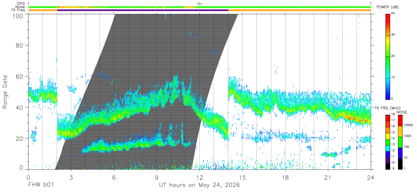
Task: Select the Noise strip along the top of the plot
Action: (200, 7)
